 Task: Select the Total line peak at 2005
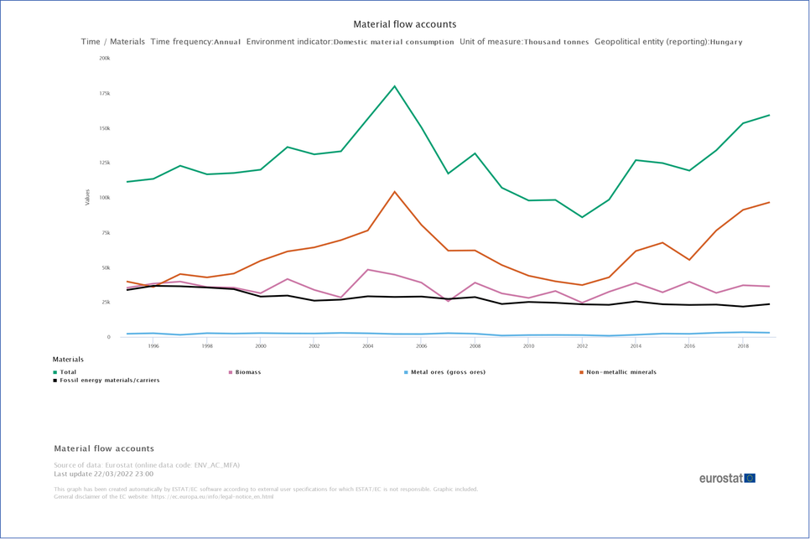394,86
